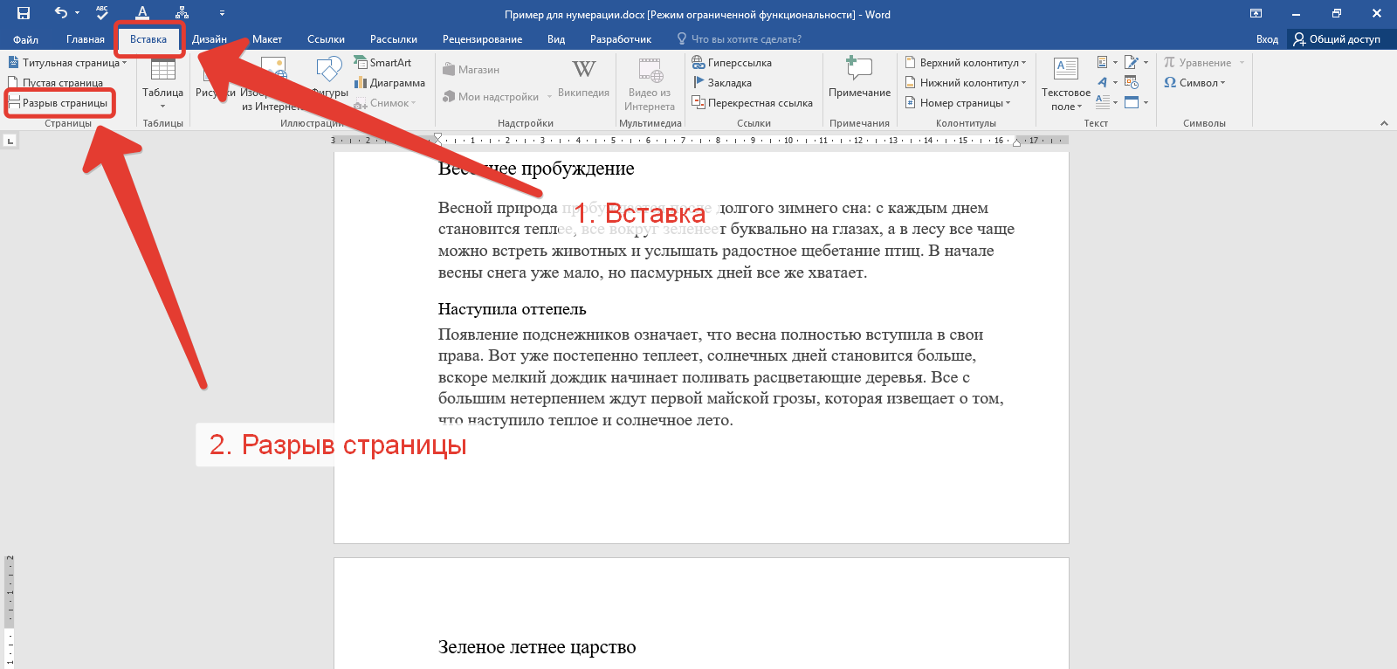The image size is (1397, 669).
Task: Click the 'Колонтитулы' group label
Action: tap(966, 123)
